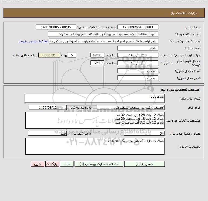Image resolution: width=208 pixels, height=201 pixels.
Task: Click the label مشخصات کالای مورد نیاز
Action: click(183, 121)
